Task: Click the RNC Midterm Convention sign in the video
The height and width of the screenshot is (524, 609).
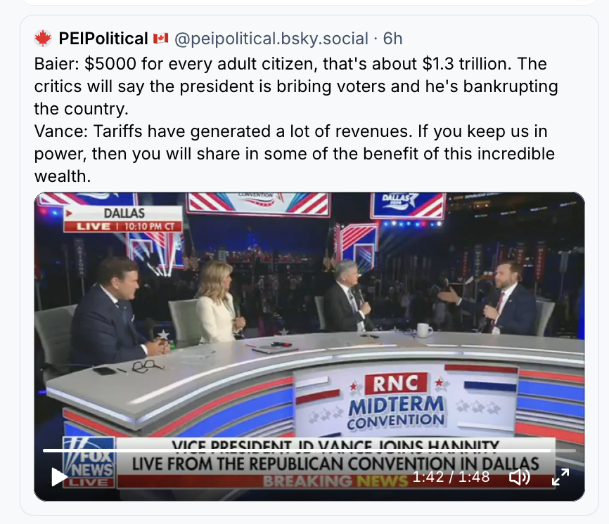Action: (396, 402)
